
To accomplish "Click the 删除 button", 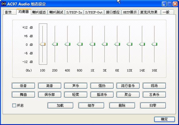I will pyautogui.click(x=122, y=106).
